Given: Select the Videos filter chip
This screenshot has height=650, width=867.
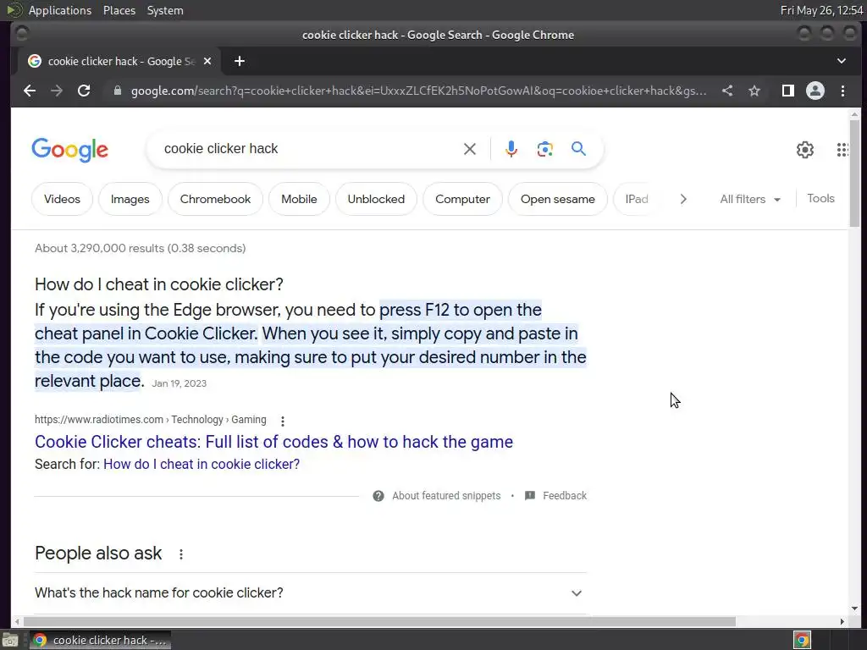Looking at the screenshot, I should [x=62, y=199].
